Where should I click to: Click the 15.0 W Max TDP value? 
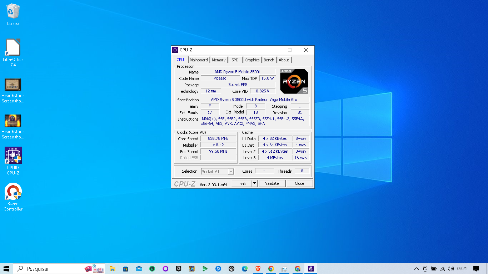click(268, 78)
